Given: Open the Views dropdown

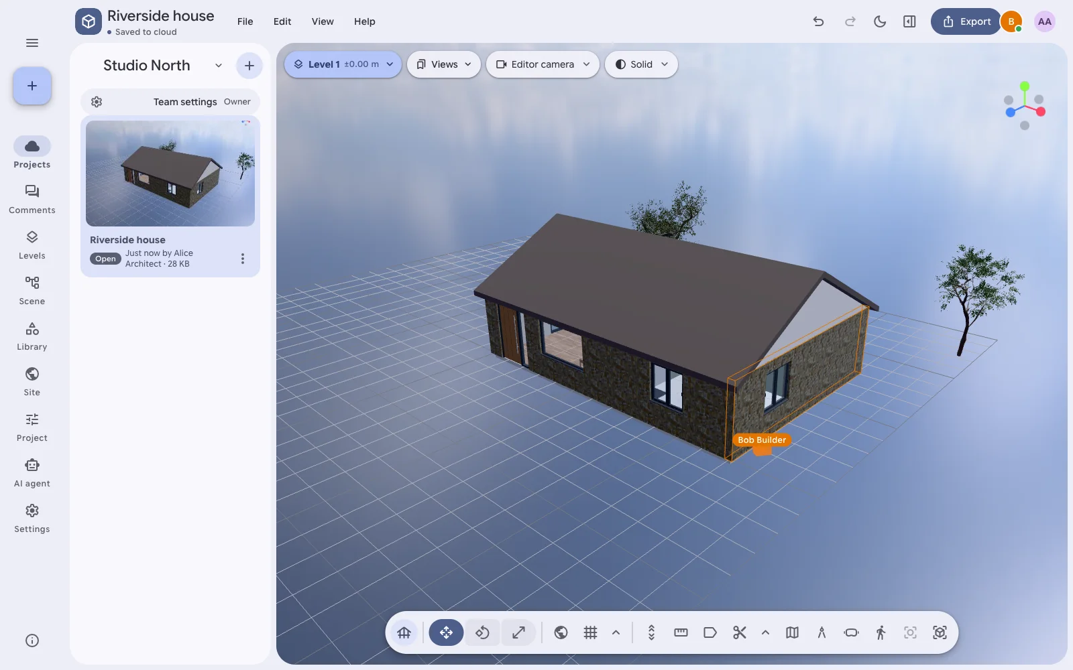Looking at the screenshot, I should coord(444,64).
